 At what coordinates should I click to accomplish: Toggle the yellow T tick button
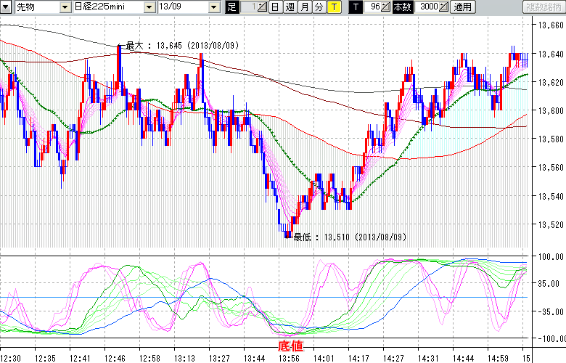coord(333,7)
